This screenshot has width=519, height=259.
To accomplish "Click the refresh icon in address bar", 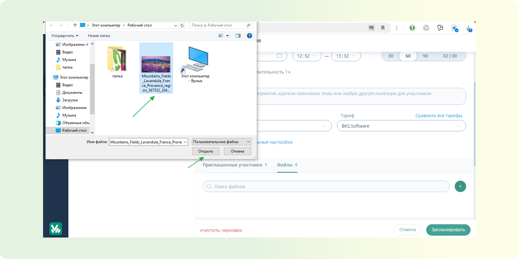I will click(182, 25).
